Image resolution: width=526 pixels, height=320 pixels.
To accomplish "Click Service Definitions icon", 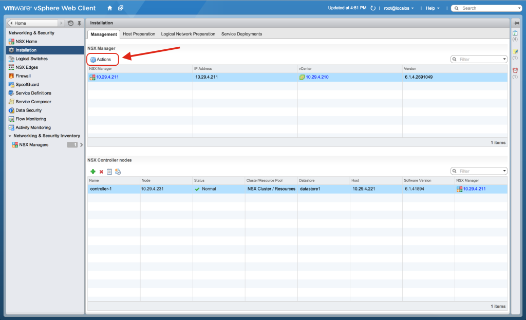I will click(11, 93).
